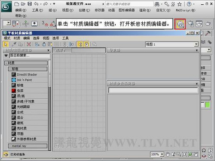
Task: Click the 按名称搜索 search field
Action: click(30, 55)
